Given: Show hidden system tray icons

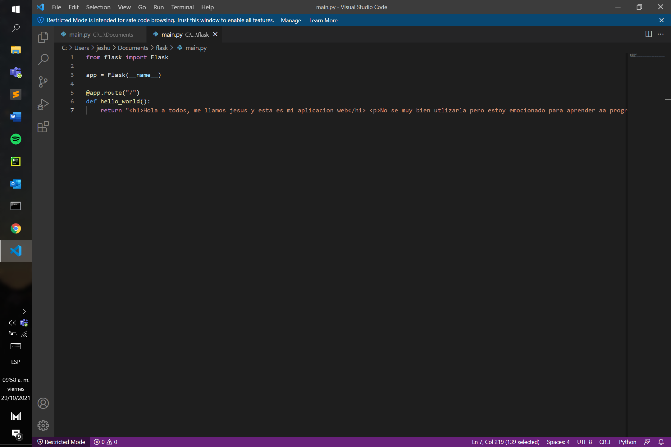Looking at the screenshot, I should (x=24, y=312).
